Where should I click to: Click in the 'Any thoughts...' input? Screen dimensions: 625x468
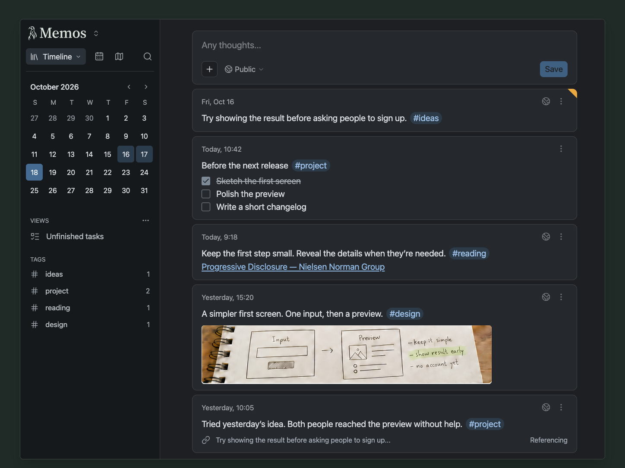tap(384, 45)
